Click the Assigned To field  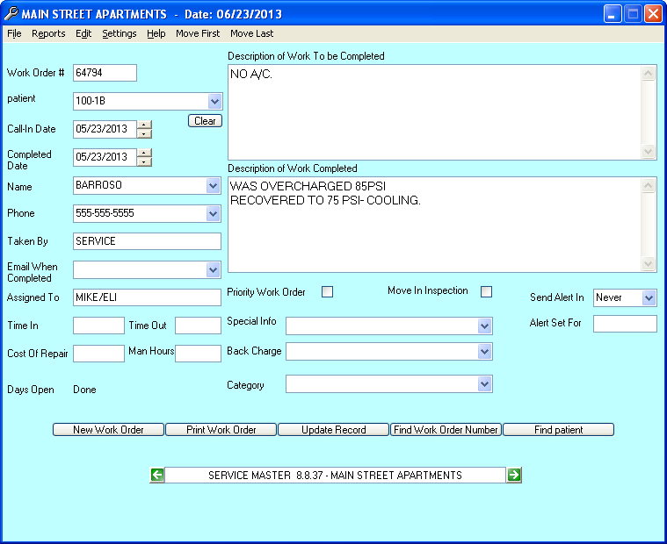(147, 297)
